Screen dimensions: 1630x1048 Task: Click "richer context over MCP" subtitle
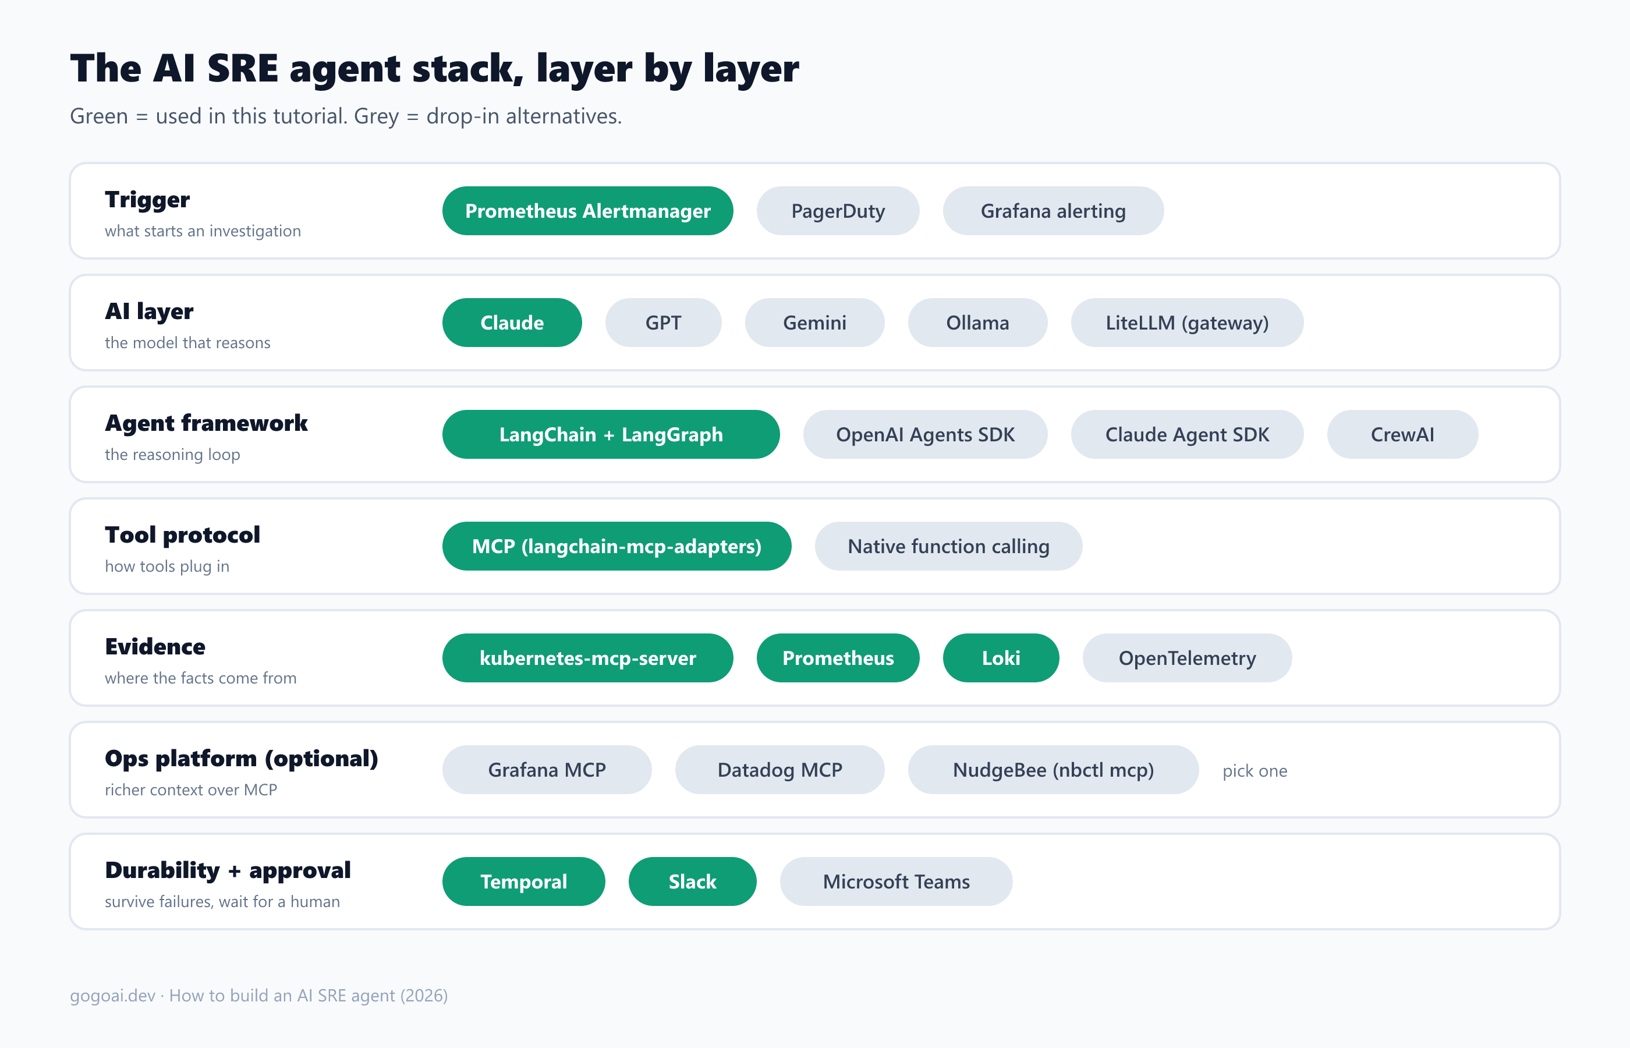point(191,790)
